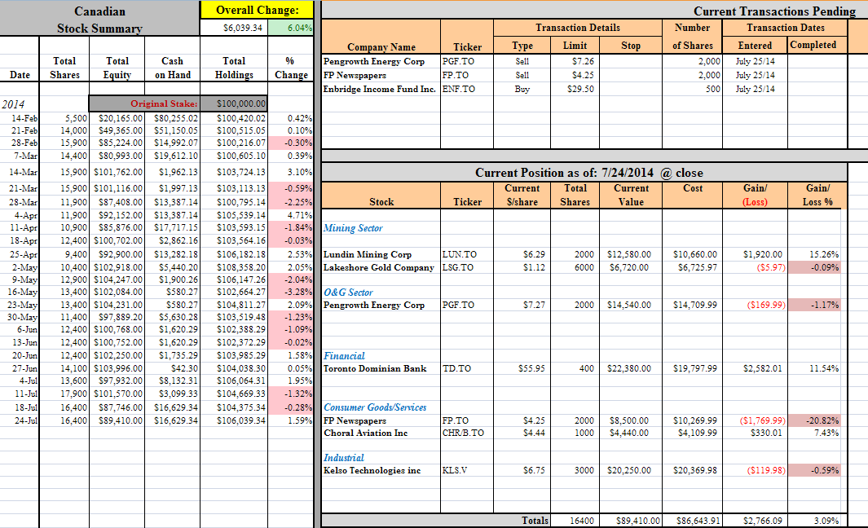Screen dimensions: 868x528
Task: Click the 6.04% overall change cell
Action: tap(291, 28)
